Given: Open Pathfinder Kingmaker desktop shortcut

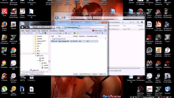Looking at the screenshot, I should (158, 39).
